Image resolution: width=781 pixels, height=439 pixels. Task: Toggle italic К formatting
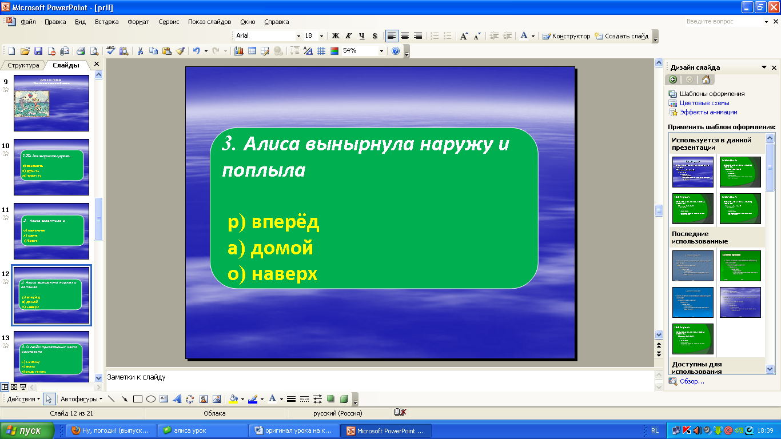click(x=348, y=35)
